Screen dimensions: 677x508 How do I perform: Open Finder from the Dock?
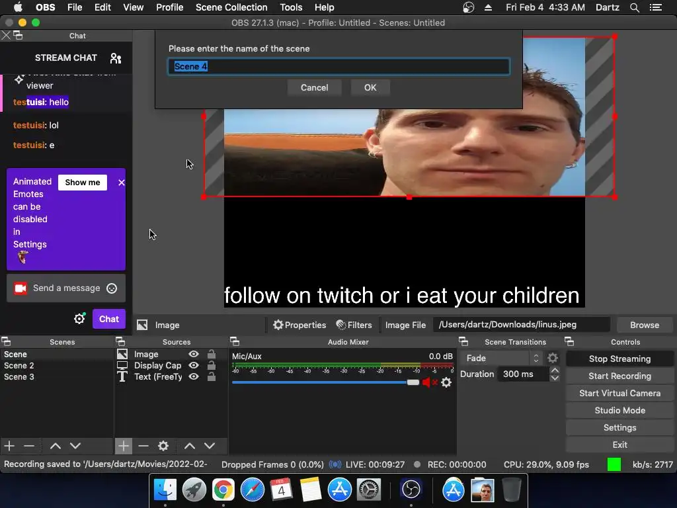165,489
